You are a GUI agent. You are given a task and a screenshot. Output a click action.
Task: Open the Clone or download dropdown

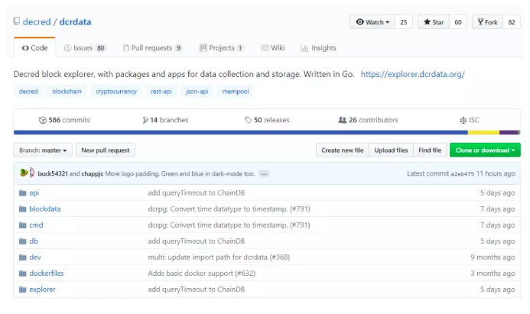(x=485, y=151)
